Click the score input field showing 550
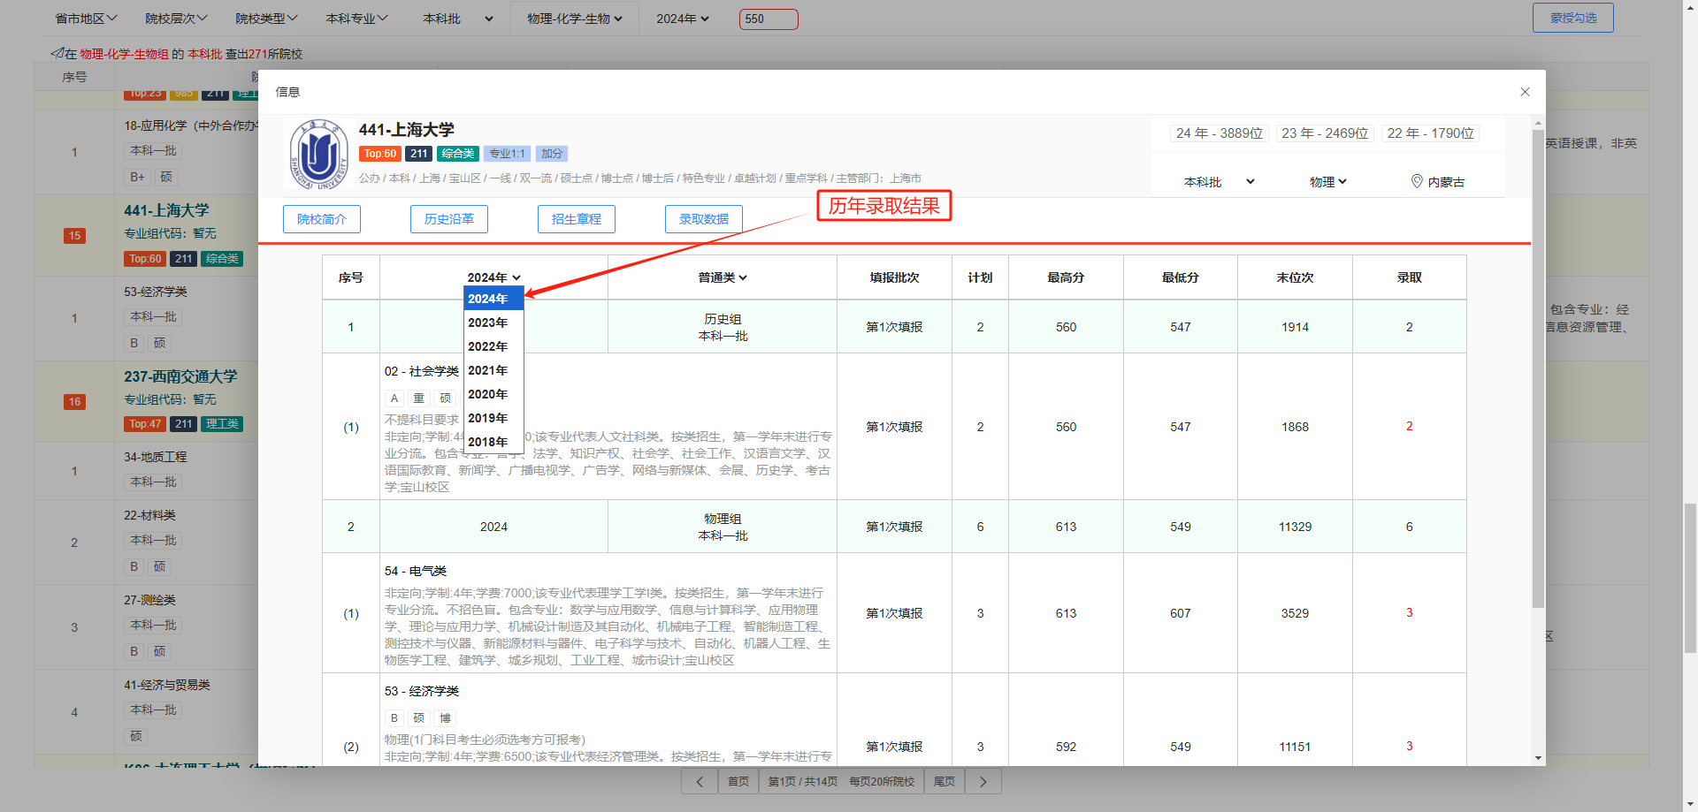The height and width of the screenshot is (812, 1698). click(x=768, y=19)
